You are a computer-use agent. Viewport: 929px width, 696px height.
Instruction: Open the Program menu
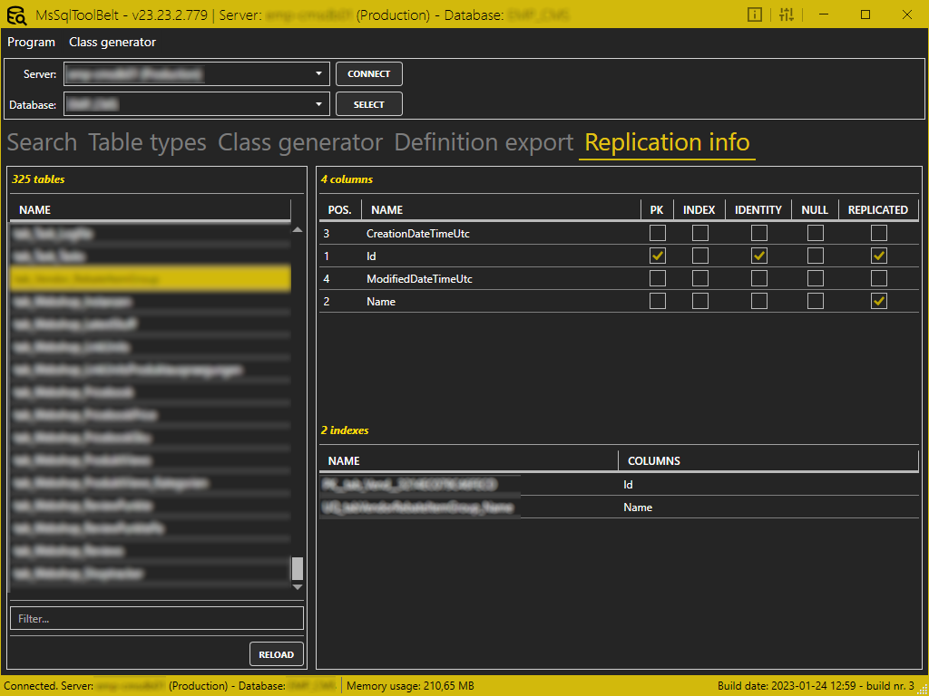[x=32, y=42]
